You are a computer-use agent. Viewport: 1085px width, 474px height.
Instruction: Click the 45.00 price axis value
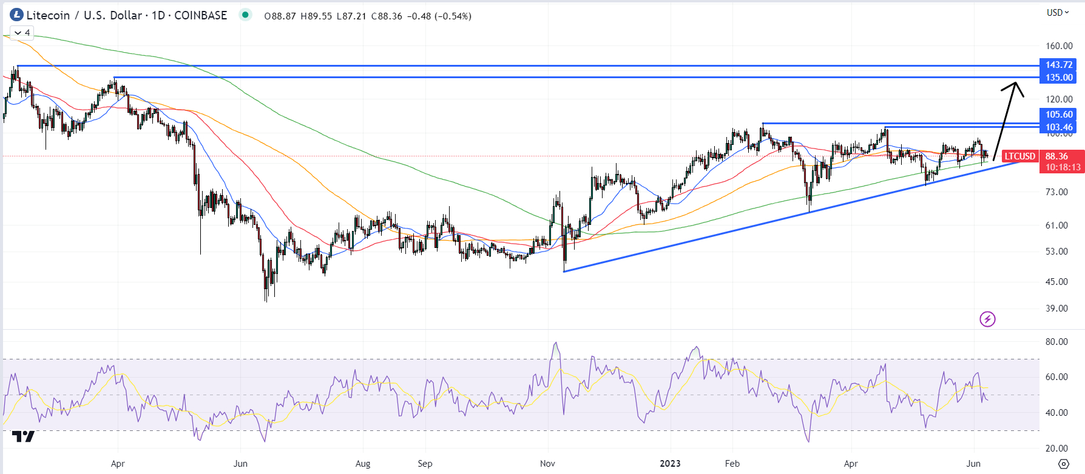(1056, 282)
